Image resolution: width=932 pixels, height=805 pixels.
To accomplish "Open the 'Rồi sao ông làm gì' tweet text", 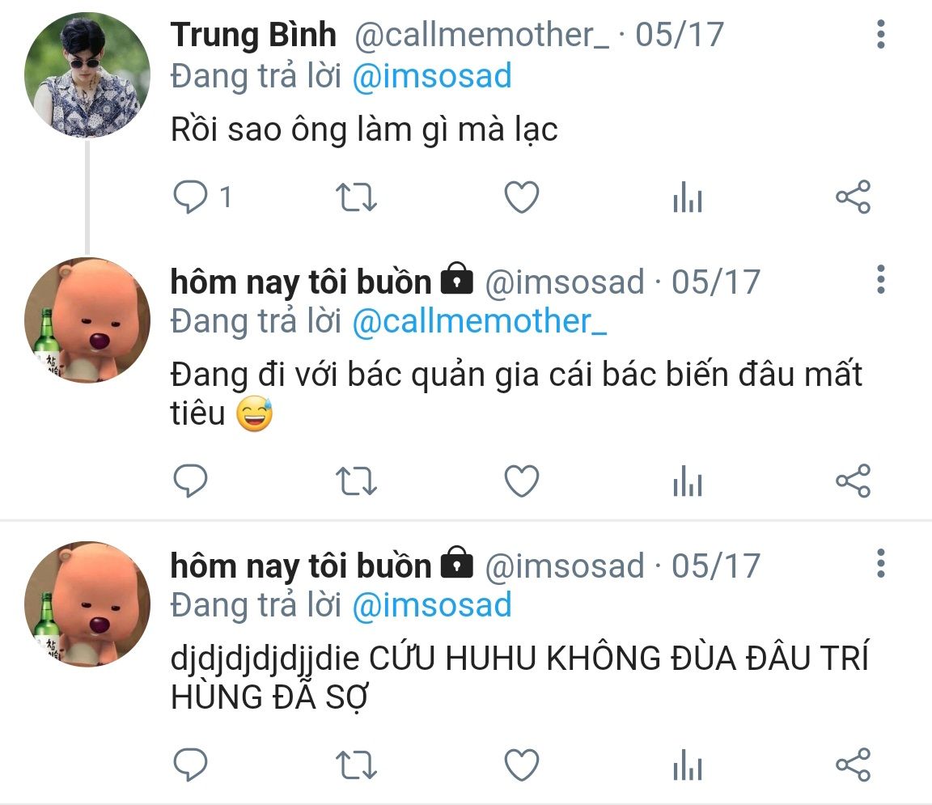I will pyautogui.click(x=364, y=129).
